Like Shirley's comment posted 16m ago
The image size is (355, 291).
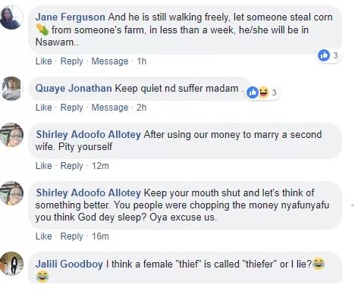point(43,236)
